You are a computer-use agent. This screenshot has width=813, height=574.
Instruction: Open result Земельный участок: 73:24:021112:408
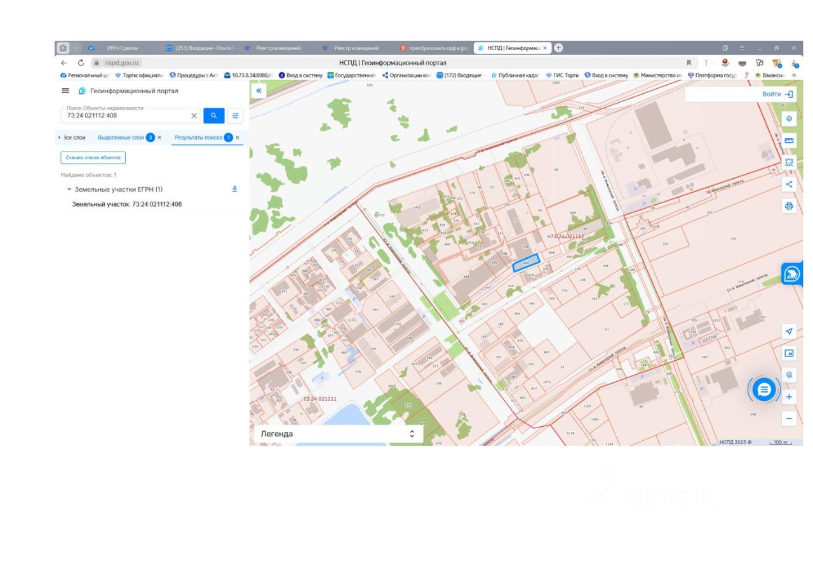(127, 204)
